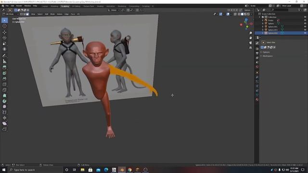Toggle visibility eye of Collection
The height and width of the screenshot is (173, 308).
pyautogui.click(x=305, y=17)
